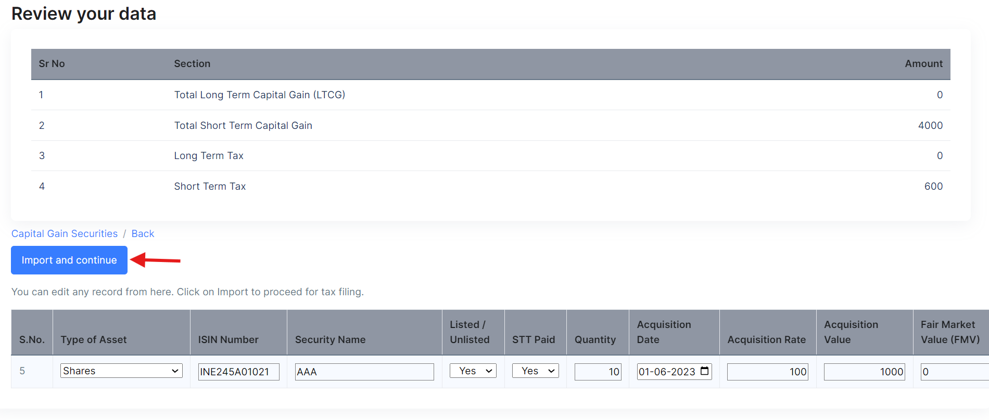Viewport: 989px width, 420px height.
Task: Click the Import and continue button
Action: pyautogui.click(x=69, y=260)
